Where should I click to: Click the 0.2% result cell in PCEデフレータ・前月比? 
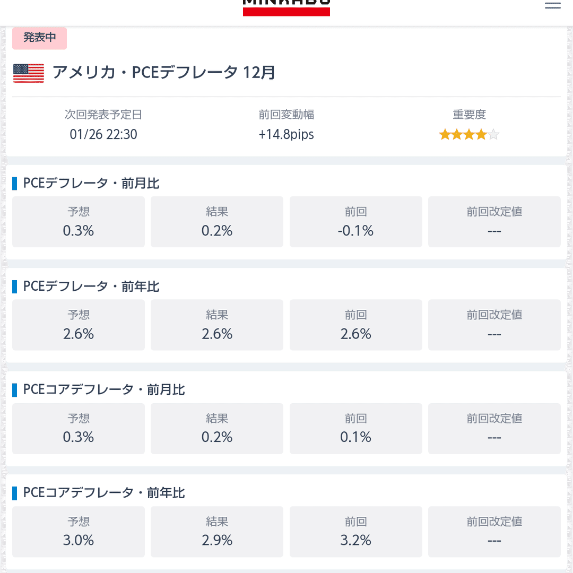(x=216, y=222)
